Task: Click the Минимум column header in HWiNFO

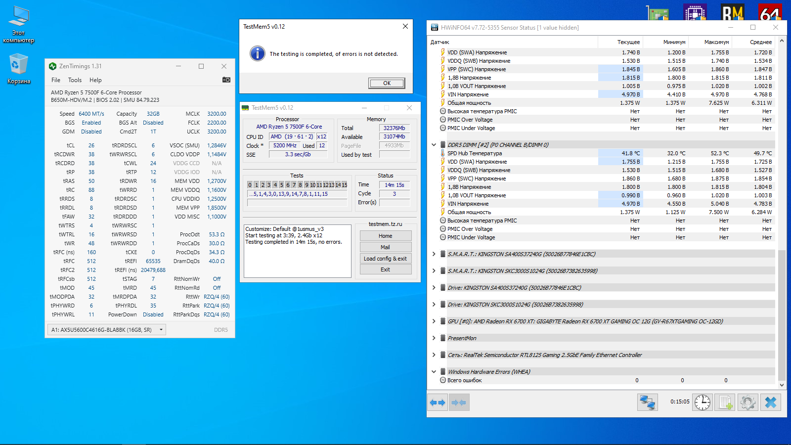Action: point(666,42)
